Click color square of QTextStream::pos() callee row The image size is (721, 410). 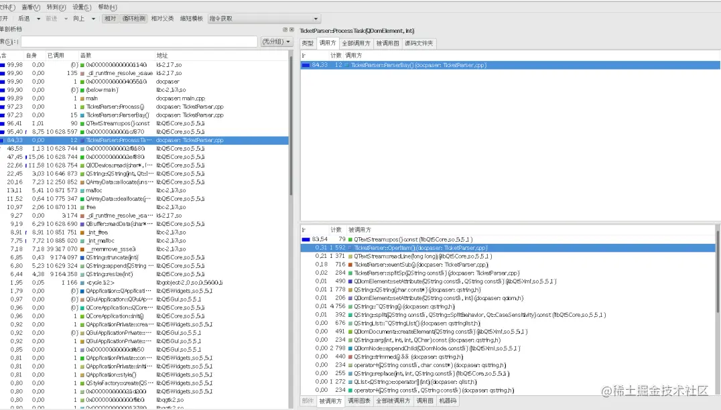tap(350, 239)
